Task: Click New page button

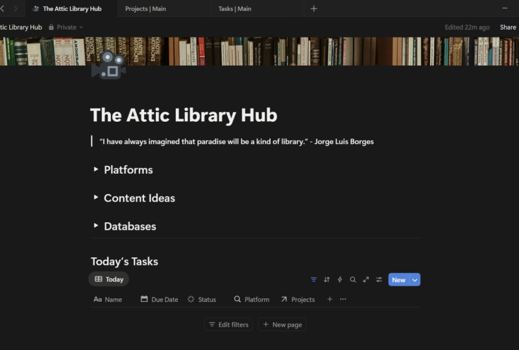Action: 282,325
